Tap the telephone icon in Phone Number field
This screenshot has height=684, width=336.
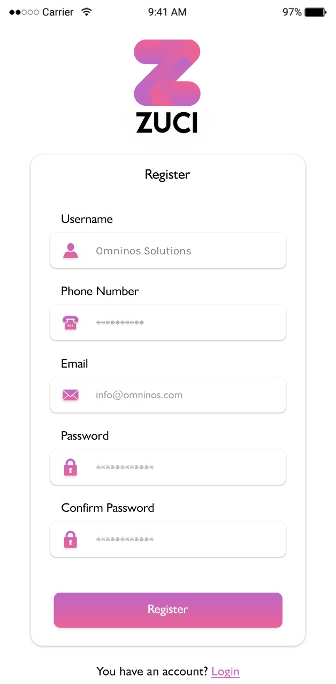(x=71, y=323)
